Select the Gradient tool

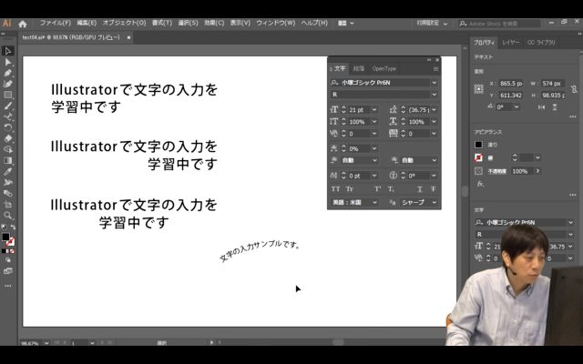(x=8, y=160)
